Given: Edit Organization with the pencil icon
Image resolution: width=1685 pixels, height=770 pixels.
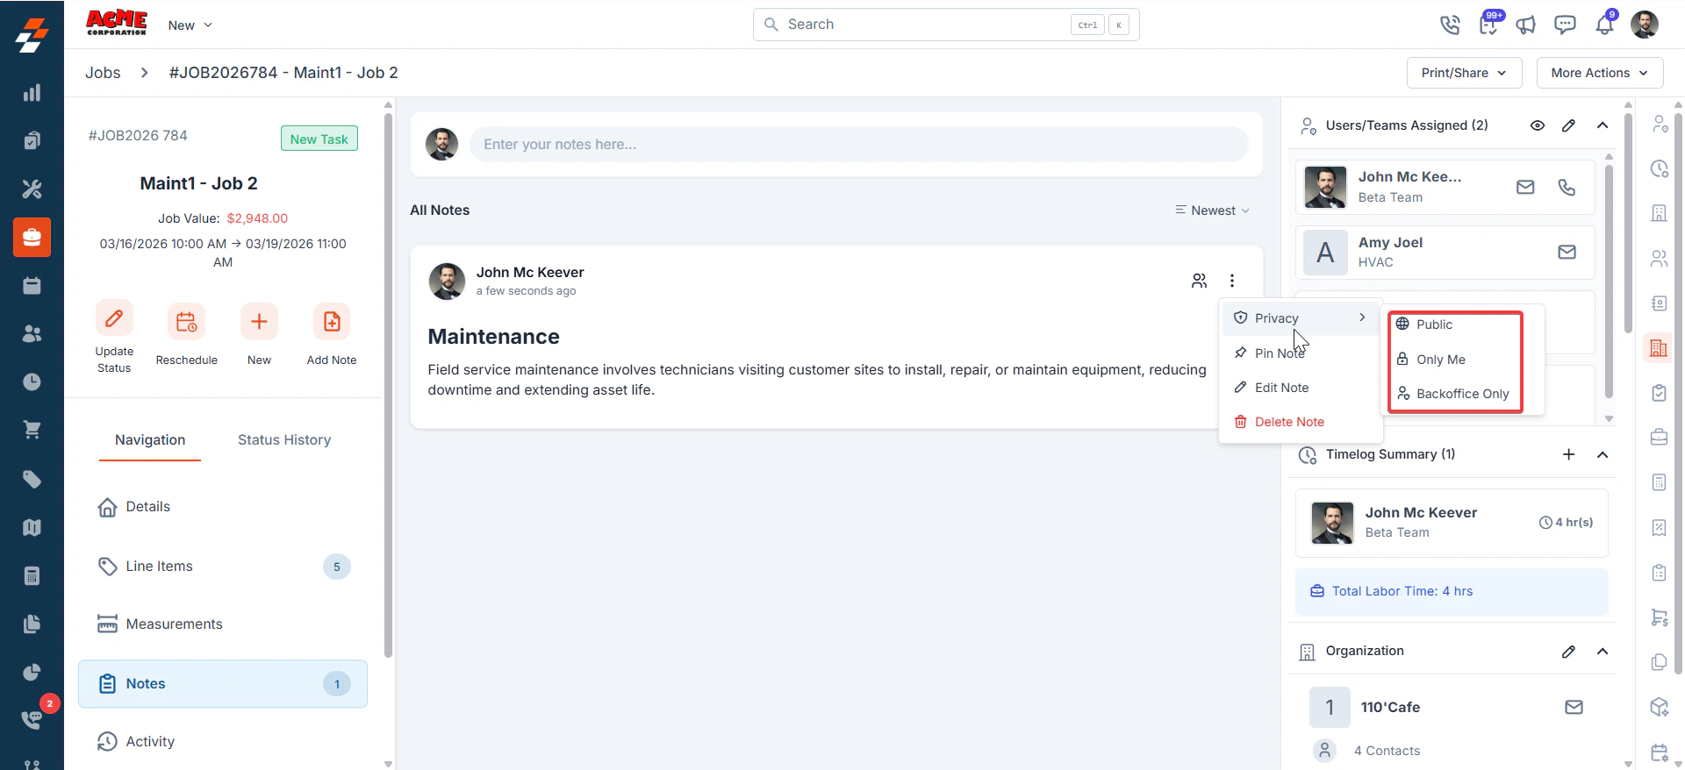Looking at the screenshot, I should pyautogui.click(x=1568, y=652).
